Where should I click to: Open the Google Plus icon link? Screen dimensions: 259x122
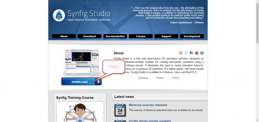[x=197, y=53]
